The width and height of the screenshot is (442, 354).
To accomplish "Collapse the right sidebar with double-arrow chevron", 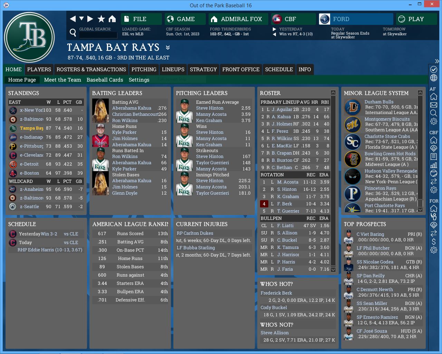I will pyautogui.click(x=436, y=61).
